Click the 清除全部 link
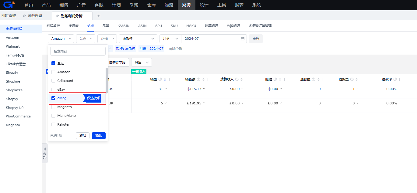 pyautogui.click(x=176, y=49)
